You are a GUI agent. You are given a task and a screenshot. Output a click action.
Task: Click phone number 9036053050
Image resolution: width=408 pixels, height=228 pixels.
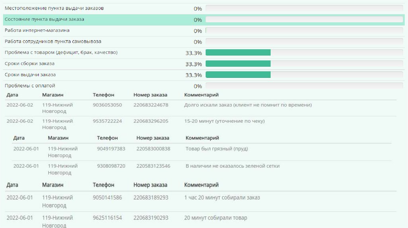107,105
